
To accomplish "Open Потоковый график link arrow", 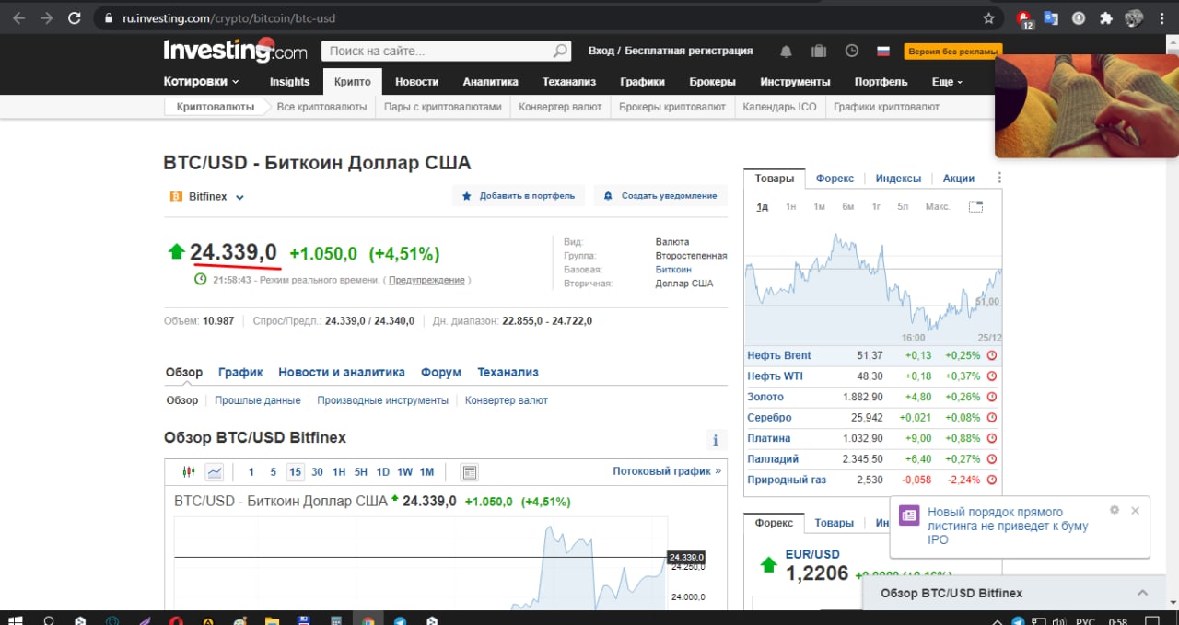I will tap(667, 471).
